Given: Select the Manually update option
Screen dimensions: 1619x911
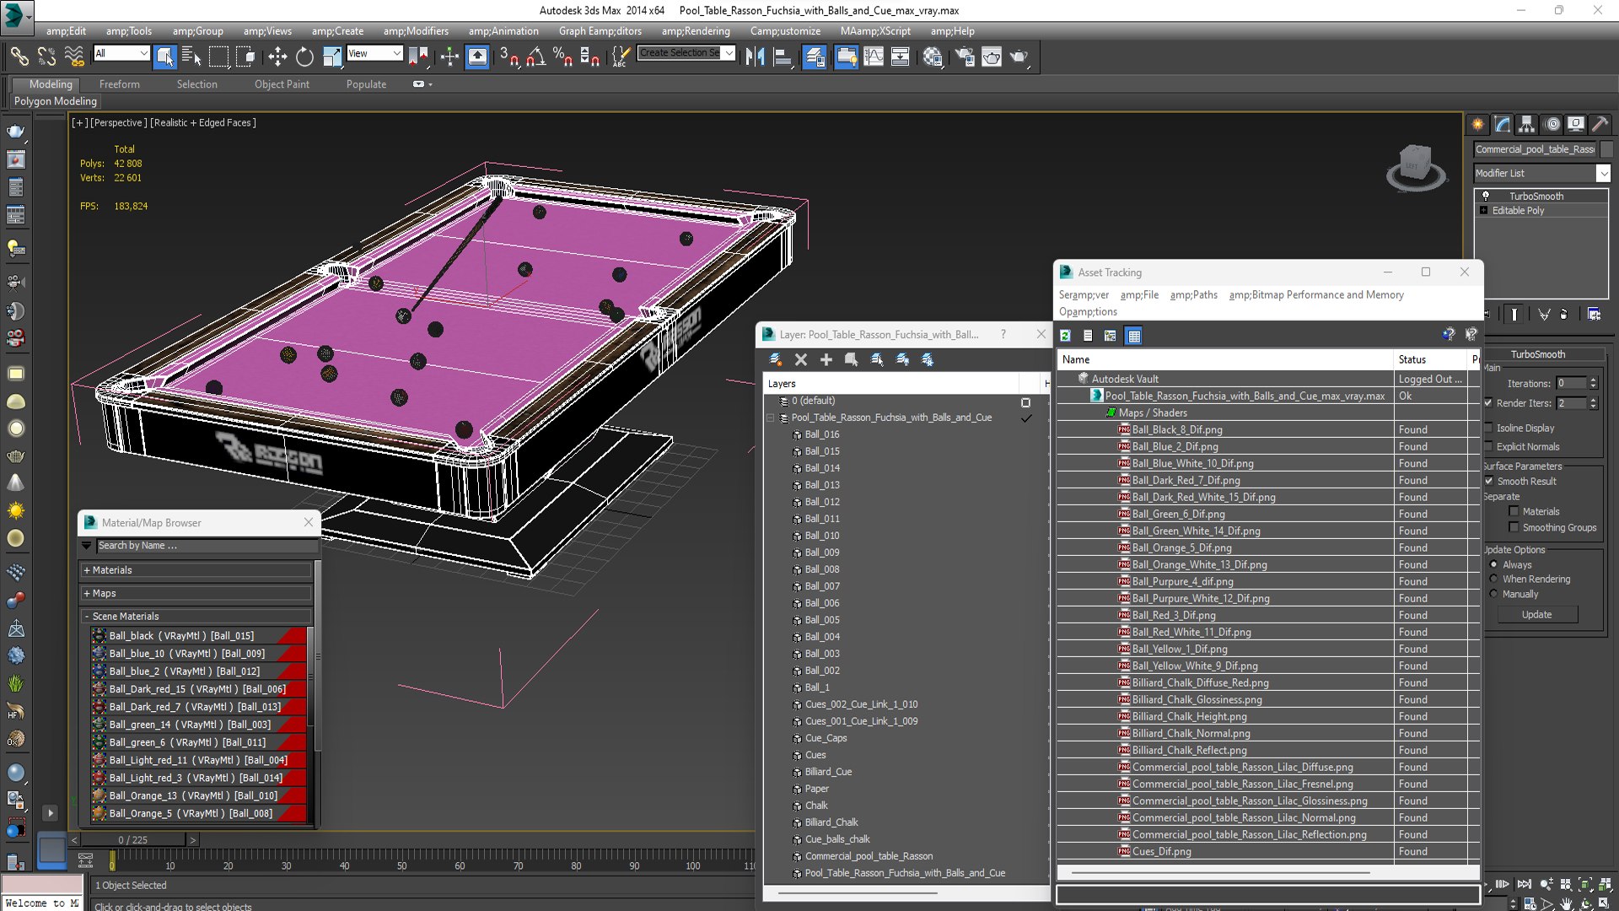Looking at the screenshot, I should coord(1493,594).
